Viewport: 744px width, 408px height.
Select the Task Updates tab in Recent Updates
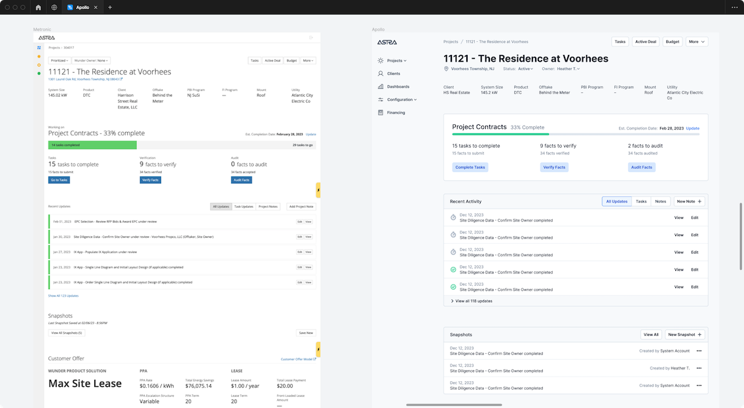244,207
